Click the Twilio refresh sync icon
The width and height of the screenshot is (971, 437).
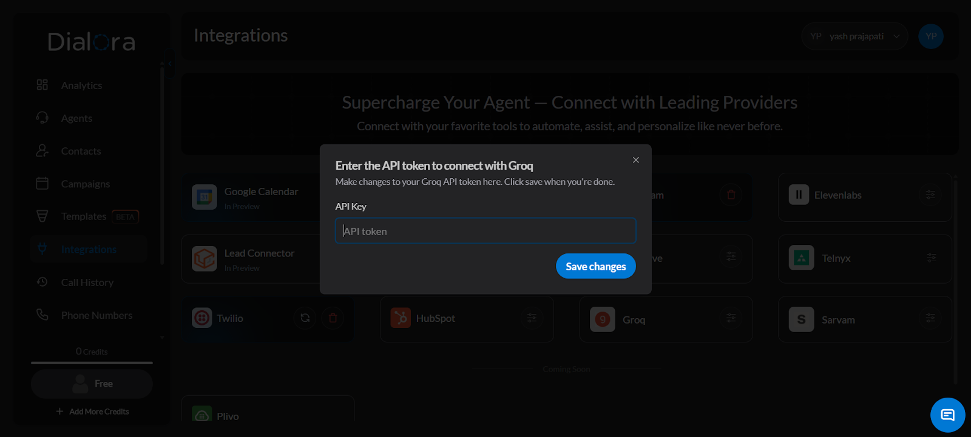pyautogui.click(x=305, y=318)
